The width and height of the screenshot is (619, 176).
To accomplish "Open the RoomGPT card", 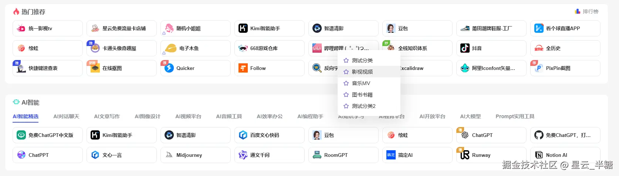I will [x=344, y=155].
